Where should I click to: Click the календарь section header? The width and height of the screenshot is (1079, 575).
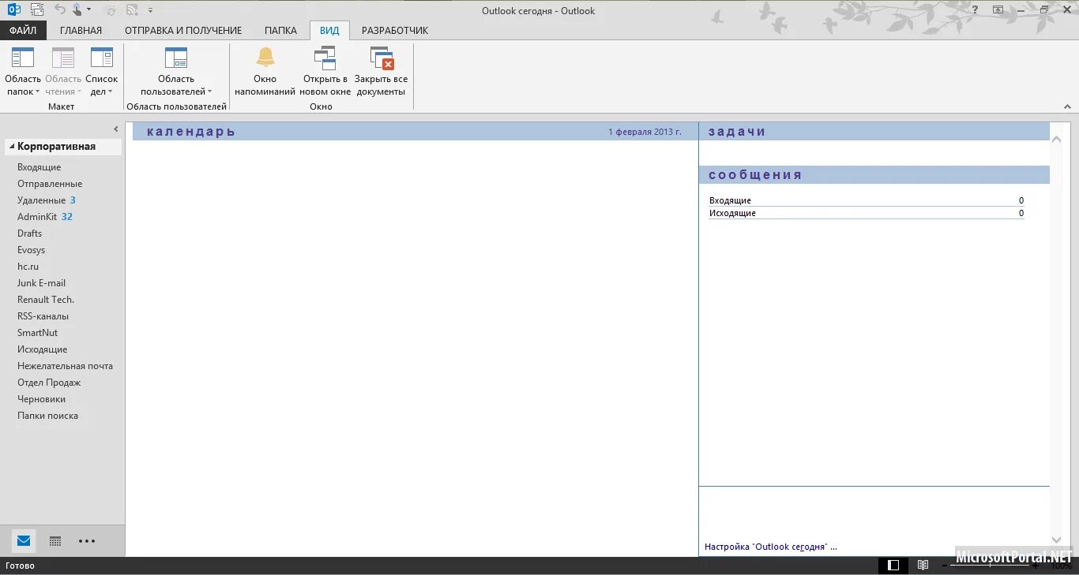pyautogui.click(x=191, y=132)
